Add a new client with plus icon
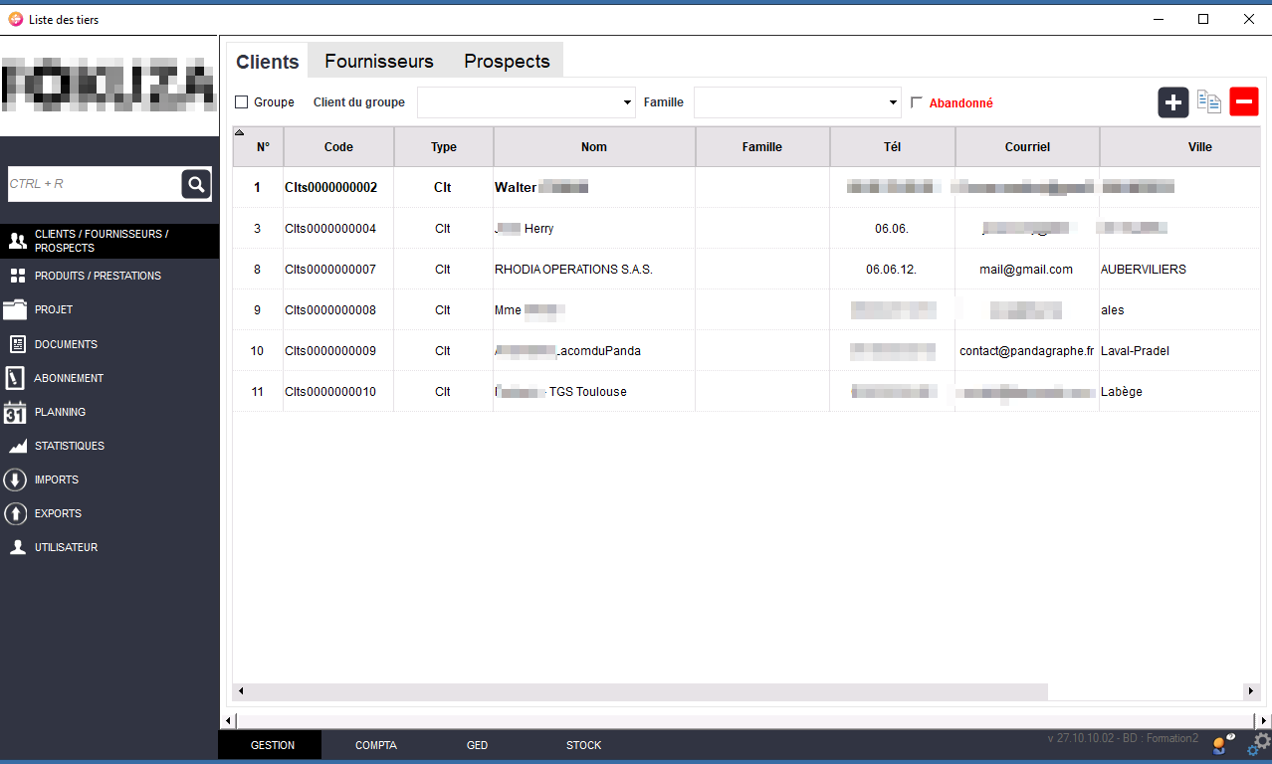Screen dimensions: 1272x764 click(1173, 102)
